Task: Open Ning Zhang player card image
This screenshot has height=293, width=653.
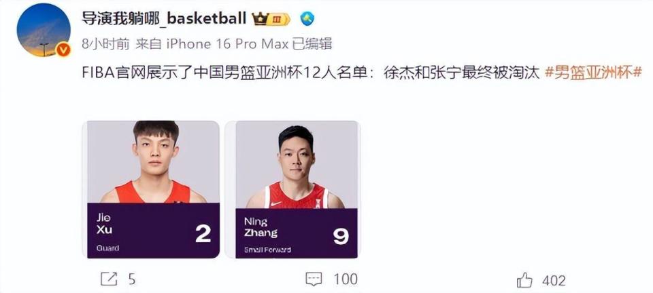Action: [292, 190]
